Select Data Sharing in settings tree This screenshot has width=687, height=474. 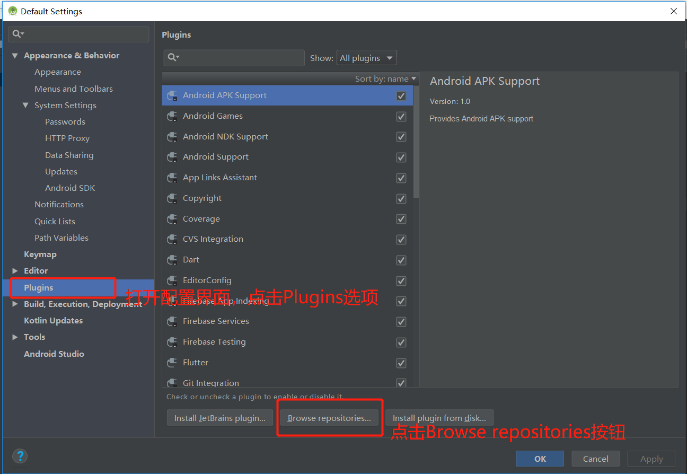pos(69,155)
